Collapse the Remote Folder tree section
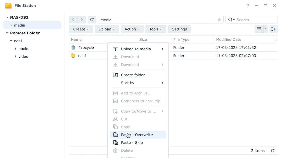The image size is (282, 158). click(x=7, y=33)
